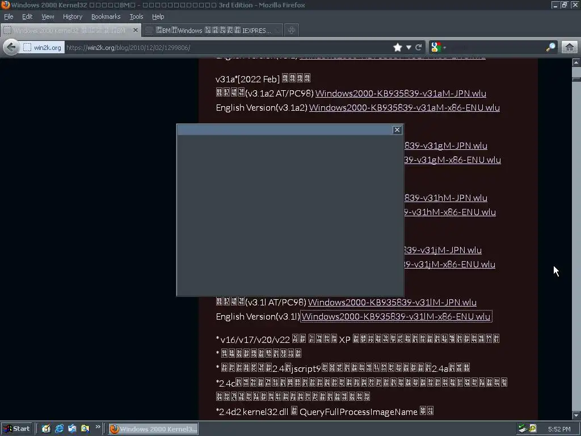The image size is (581, 436).
Task: Open the File menu
Action: click(9, 16)
